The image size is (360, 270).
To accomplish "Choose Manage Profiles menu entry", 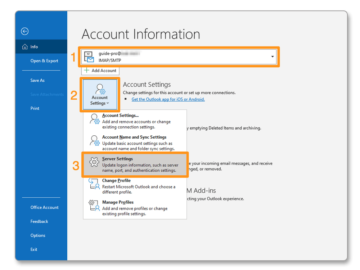I will [x=135, y=208].
